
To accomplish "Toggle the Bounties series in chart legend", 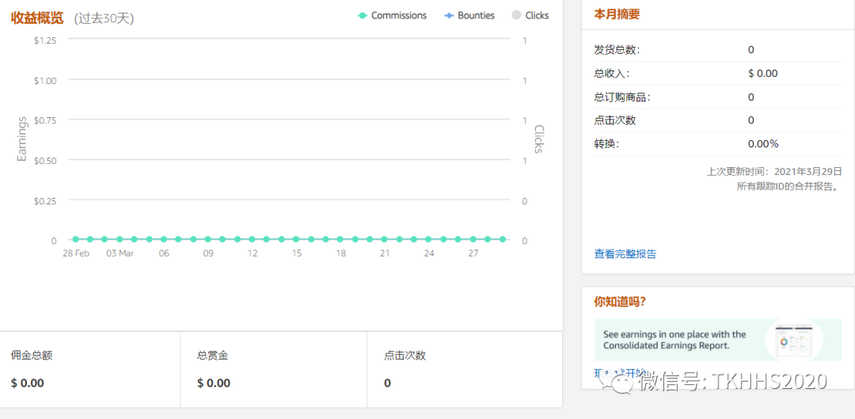I will coord(476,15).
